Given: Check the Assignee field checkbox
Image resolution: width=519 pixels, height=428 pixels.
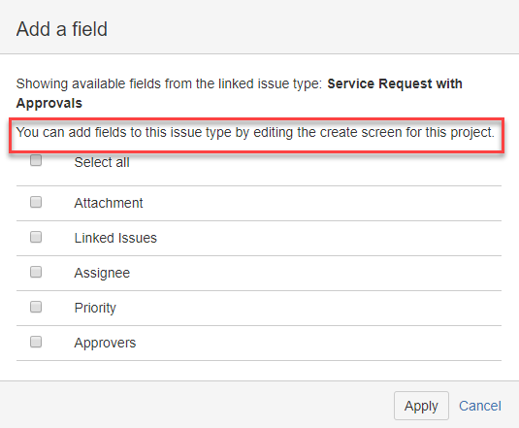Looking at the screenshot, I should point(36,272).
